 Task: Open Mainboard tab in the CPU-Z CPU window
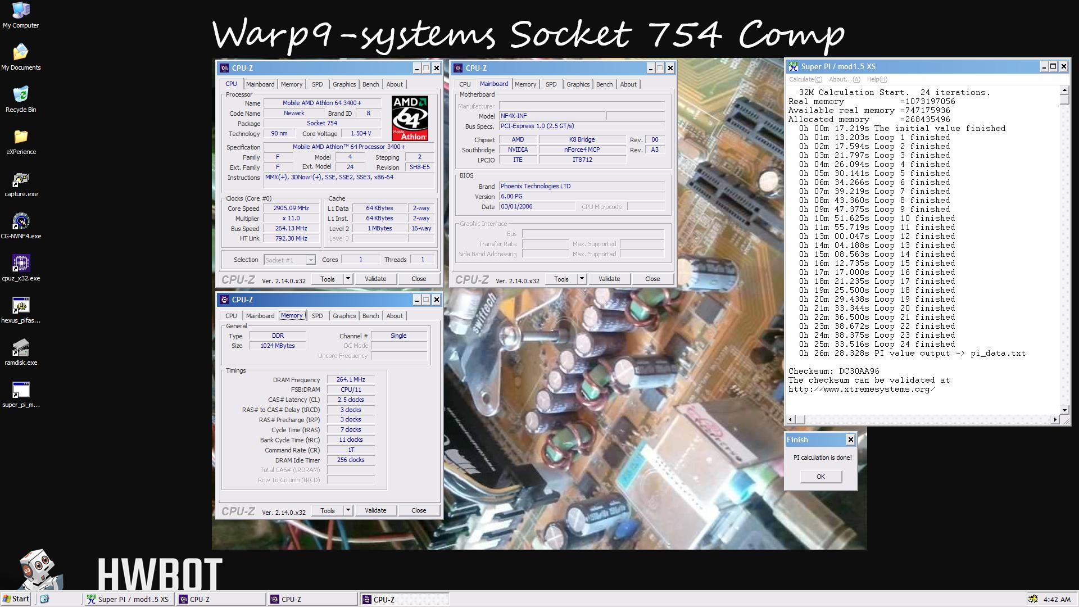[260, 84]
